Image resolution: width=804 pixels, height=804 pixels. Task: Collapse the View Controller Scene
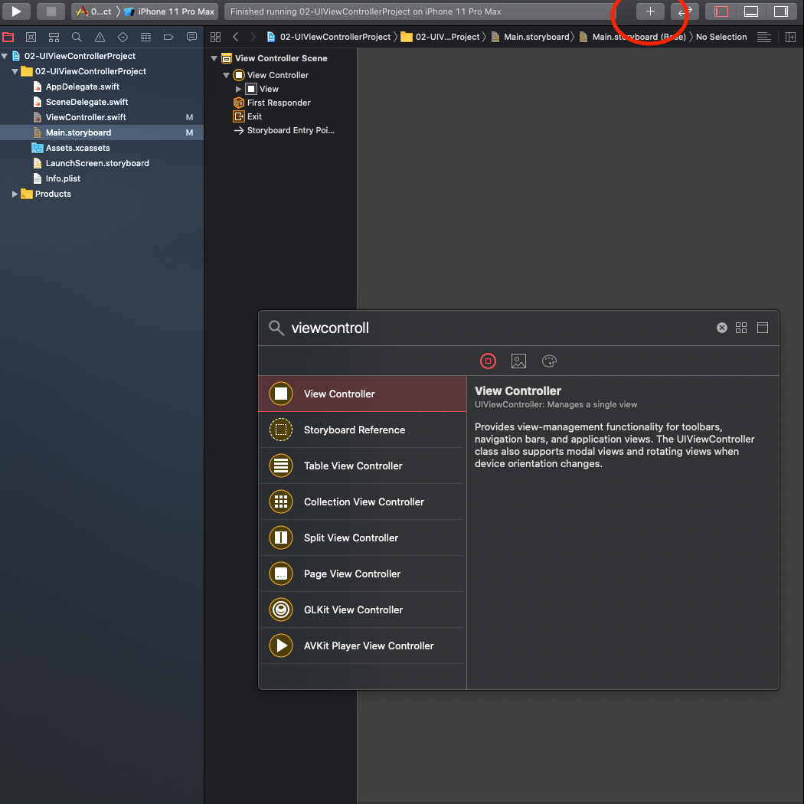pyautogui.click(x=214, y=58)
